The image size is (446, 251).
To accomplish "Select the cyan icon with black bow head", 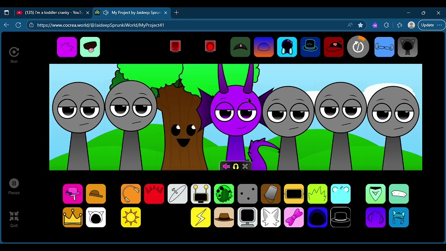I will pyautogui.click(x=287, y=47).
